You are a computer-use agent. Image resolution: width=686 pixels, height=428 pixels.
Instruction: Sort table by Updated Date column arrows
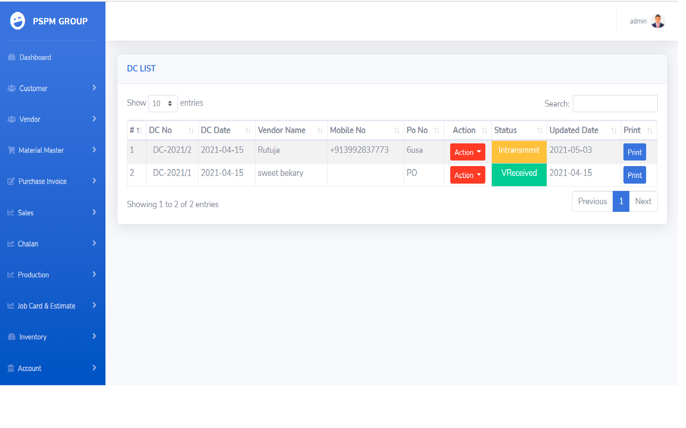(x=614, y=131)
